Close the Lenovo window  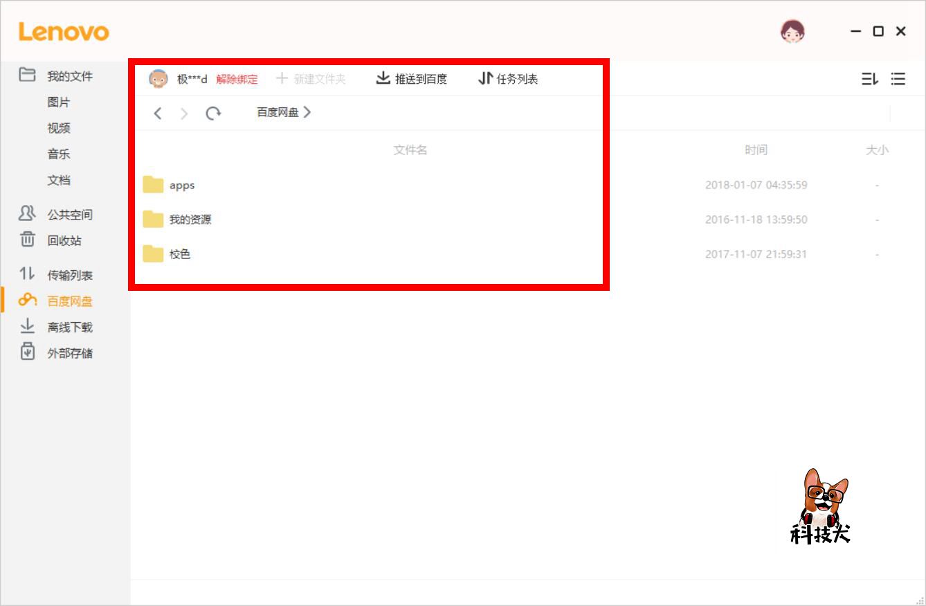tap(900, 31)
